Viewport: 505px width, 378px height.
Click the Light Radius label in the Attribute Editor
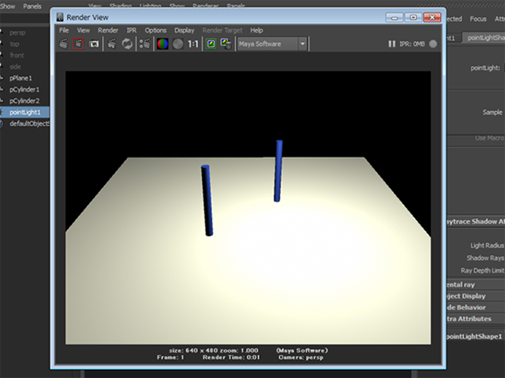(487, 245)
